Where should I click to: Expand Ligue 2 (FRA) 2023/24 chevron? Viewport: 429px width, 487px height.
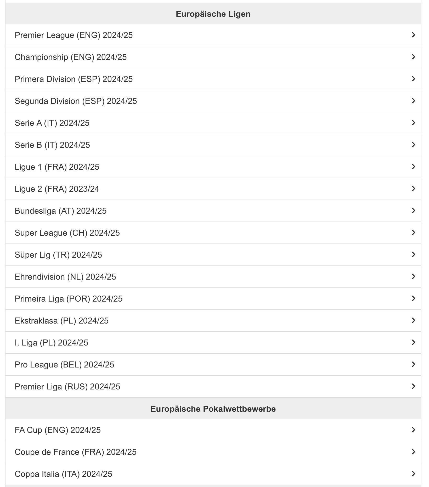click(413, 189)
